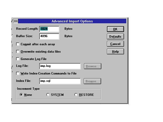
Task: Enable Commit after each array
Action: tap(18, 44)
